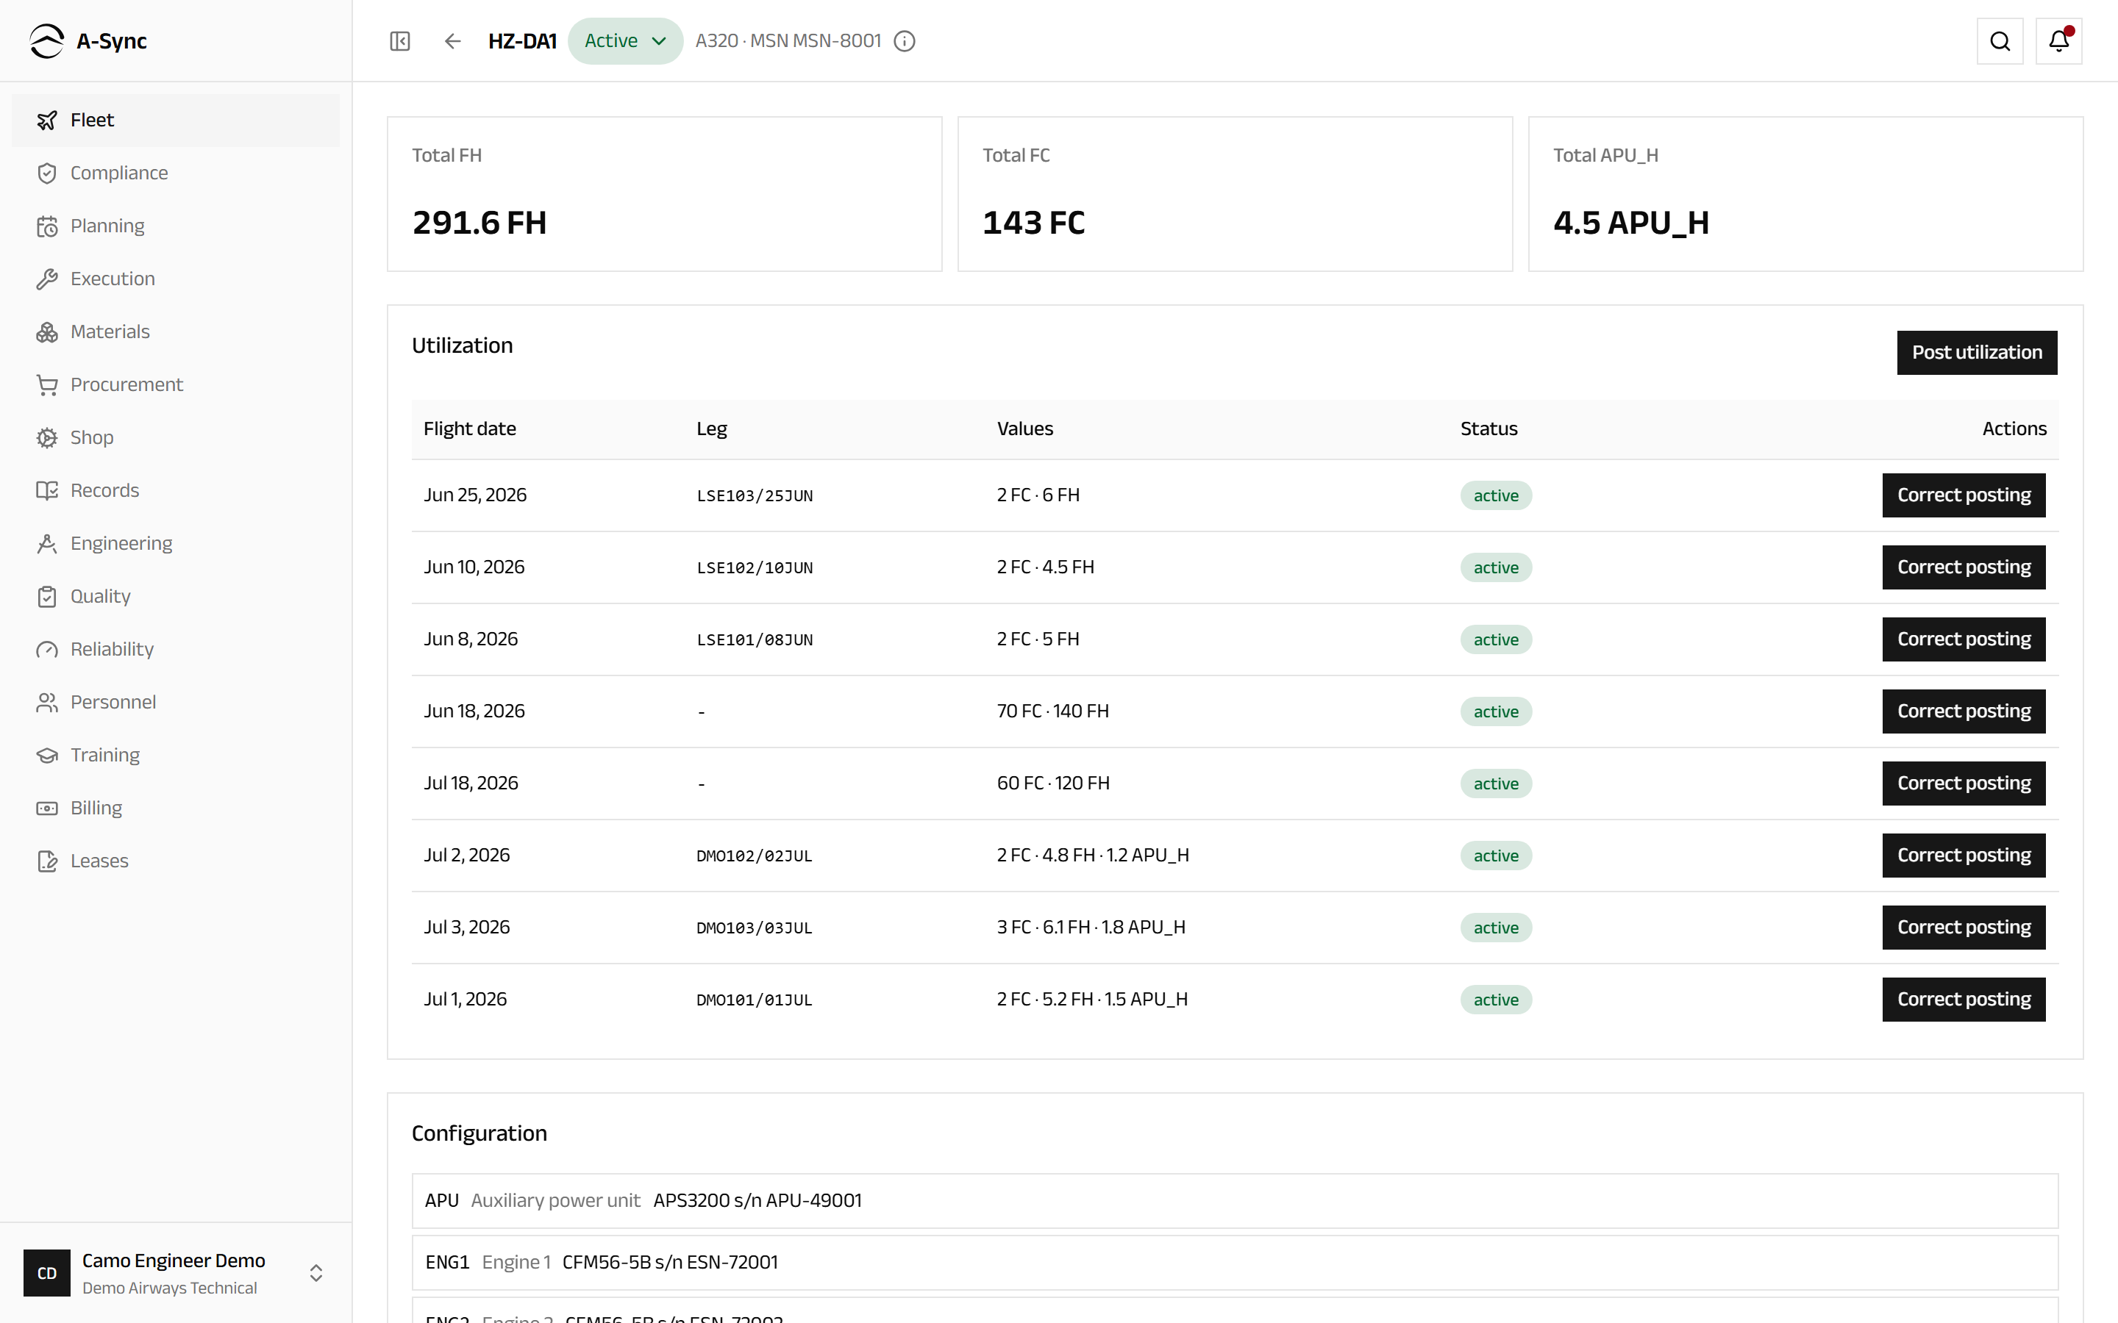This screenshot has width=2118, height=1323.
Task: Click the Records book icon
Action: (47, 491)
